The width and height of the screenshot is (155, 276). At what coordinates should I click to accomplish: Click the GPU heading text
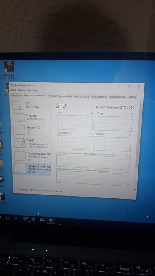(x=61, y=106)
